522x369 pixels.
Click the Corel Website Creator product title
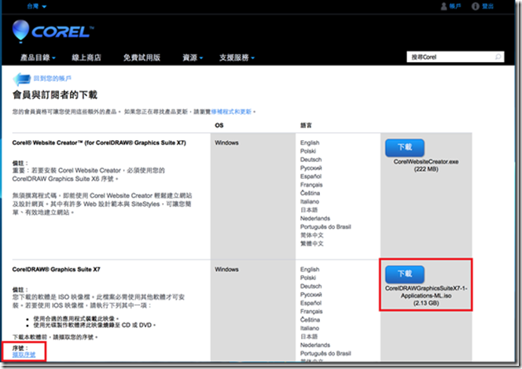coord(99,143)
